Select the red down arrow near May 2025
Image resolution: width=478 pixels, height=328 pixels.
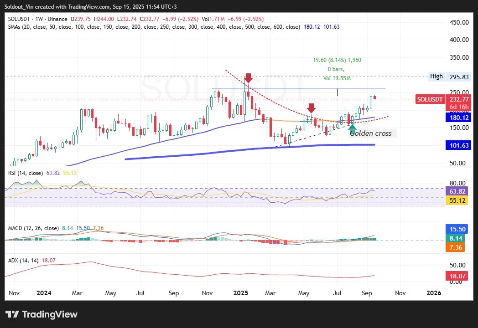tap(311, 108)
